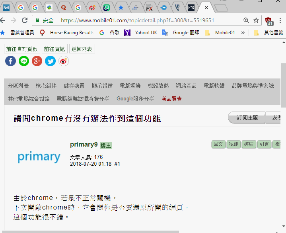The width and height of the screenshot is (286, 233).
Task: Reload the current page
Action: 25,20
